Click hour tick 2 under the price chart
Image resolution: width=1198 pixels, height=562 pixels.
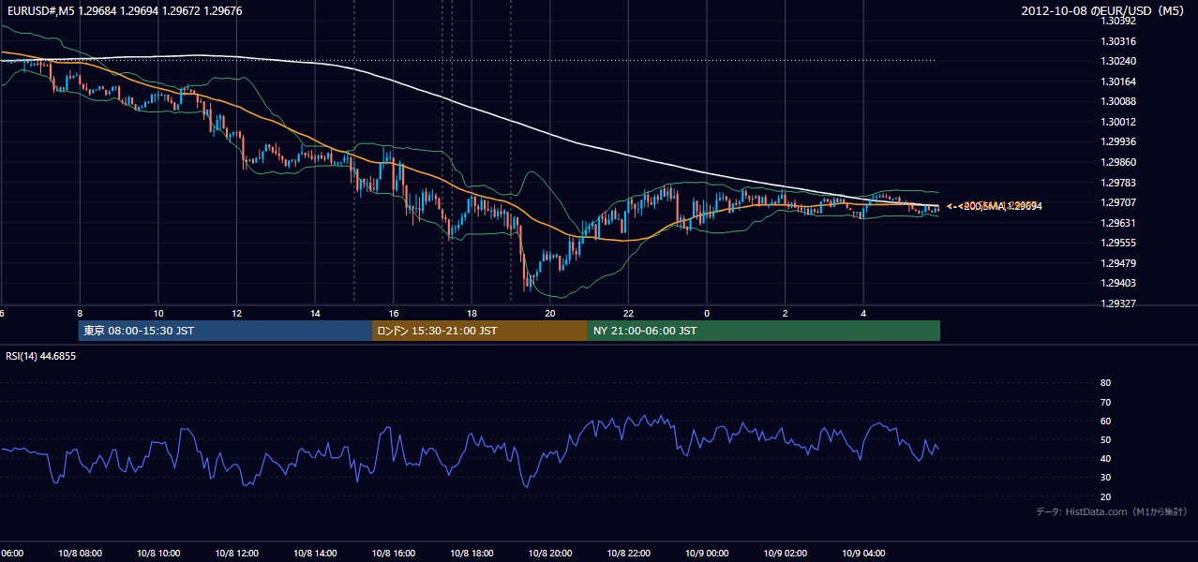point(785,313)
